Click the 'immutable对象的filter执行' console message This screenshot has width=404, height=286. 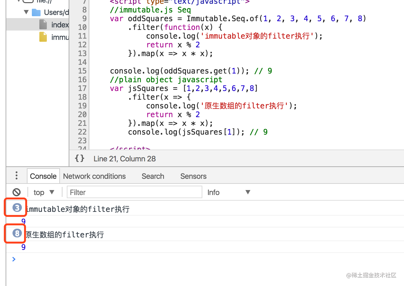coord(78,209)
